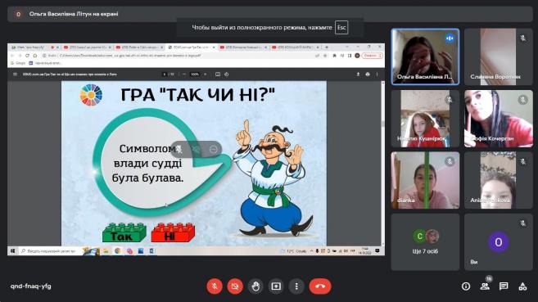Show the participants list panel

click(485, 286)
